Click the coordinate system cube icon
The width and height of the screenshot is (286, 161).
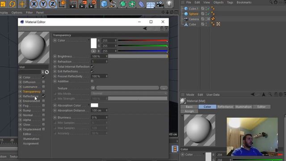pos(62,4)
